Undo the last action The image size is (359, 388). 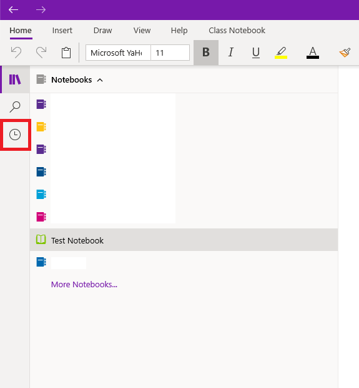[x=16, y=53]
